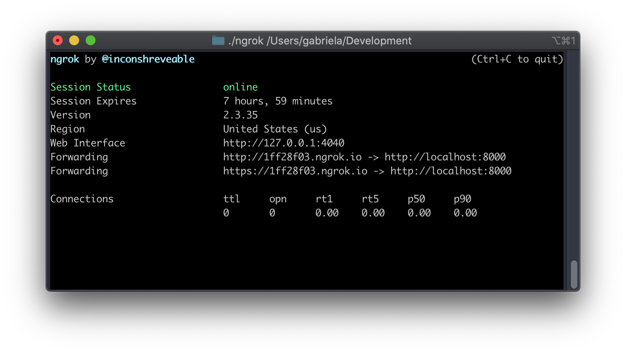Click the 'Version' label

coord(70,115)
